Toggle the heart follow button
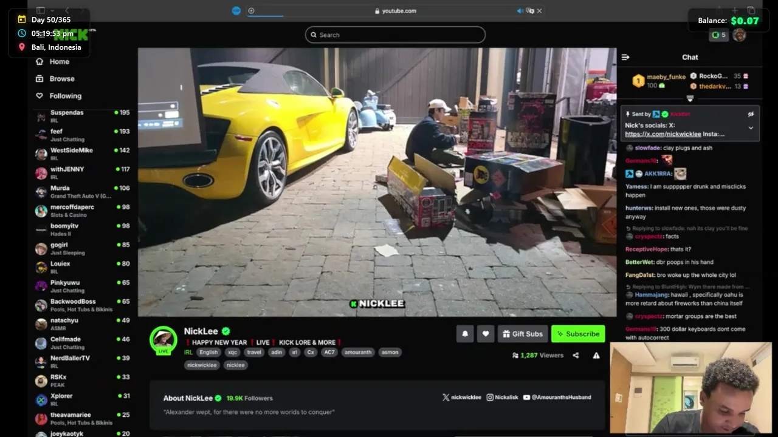This screenshot has width=778, height=437. [486, 334]
